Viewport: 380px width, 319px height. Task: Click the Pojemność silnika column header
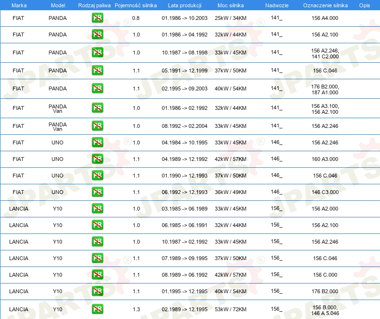(x=136, y=5)
